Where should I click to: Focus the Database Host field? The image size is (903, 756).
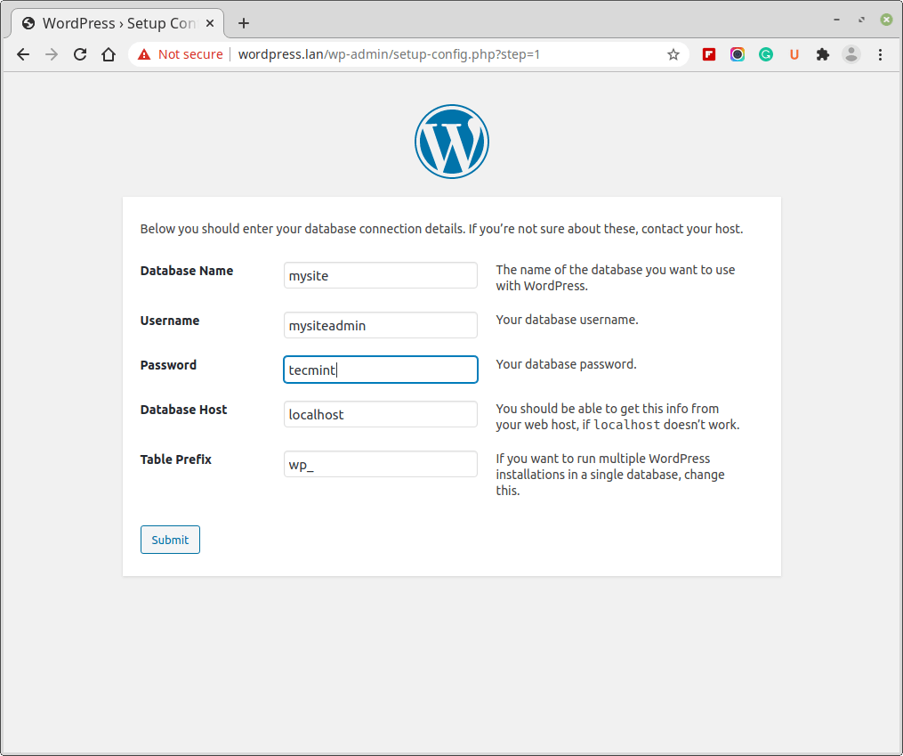coord(381,414)
